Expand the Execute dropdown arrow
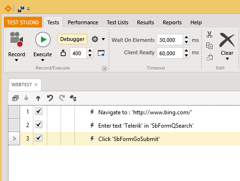Screen dimensions: 240x181 [42, 60]
